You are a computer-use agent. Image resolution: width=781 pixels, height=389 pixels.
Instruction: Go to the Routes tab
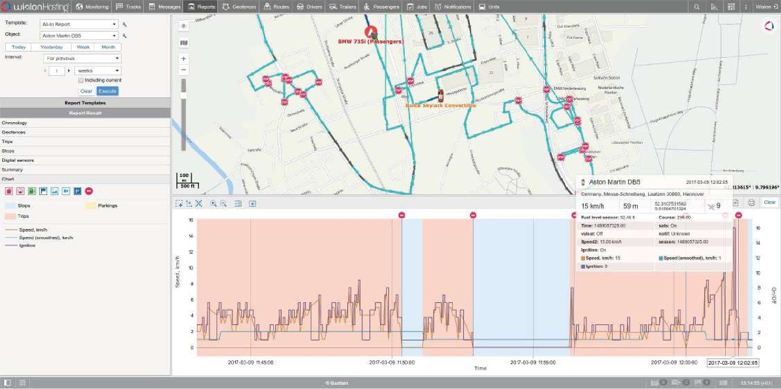pos(277,7)
